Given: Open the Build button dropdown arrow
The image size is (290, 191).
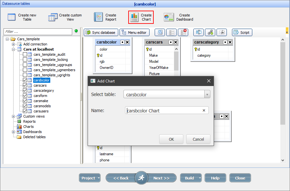Looking at the screenshot, I should 200,178.
